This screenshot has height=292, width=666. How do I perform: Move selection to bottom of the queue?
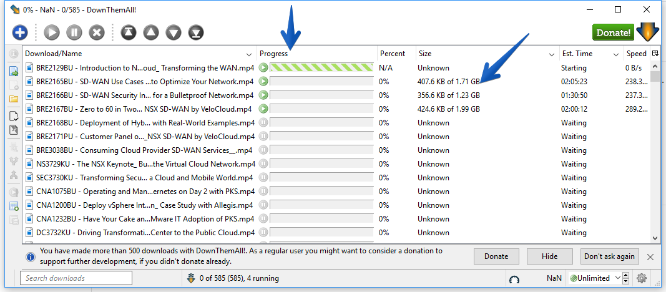coord(196,32)
